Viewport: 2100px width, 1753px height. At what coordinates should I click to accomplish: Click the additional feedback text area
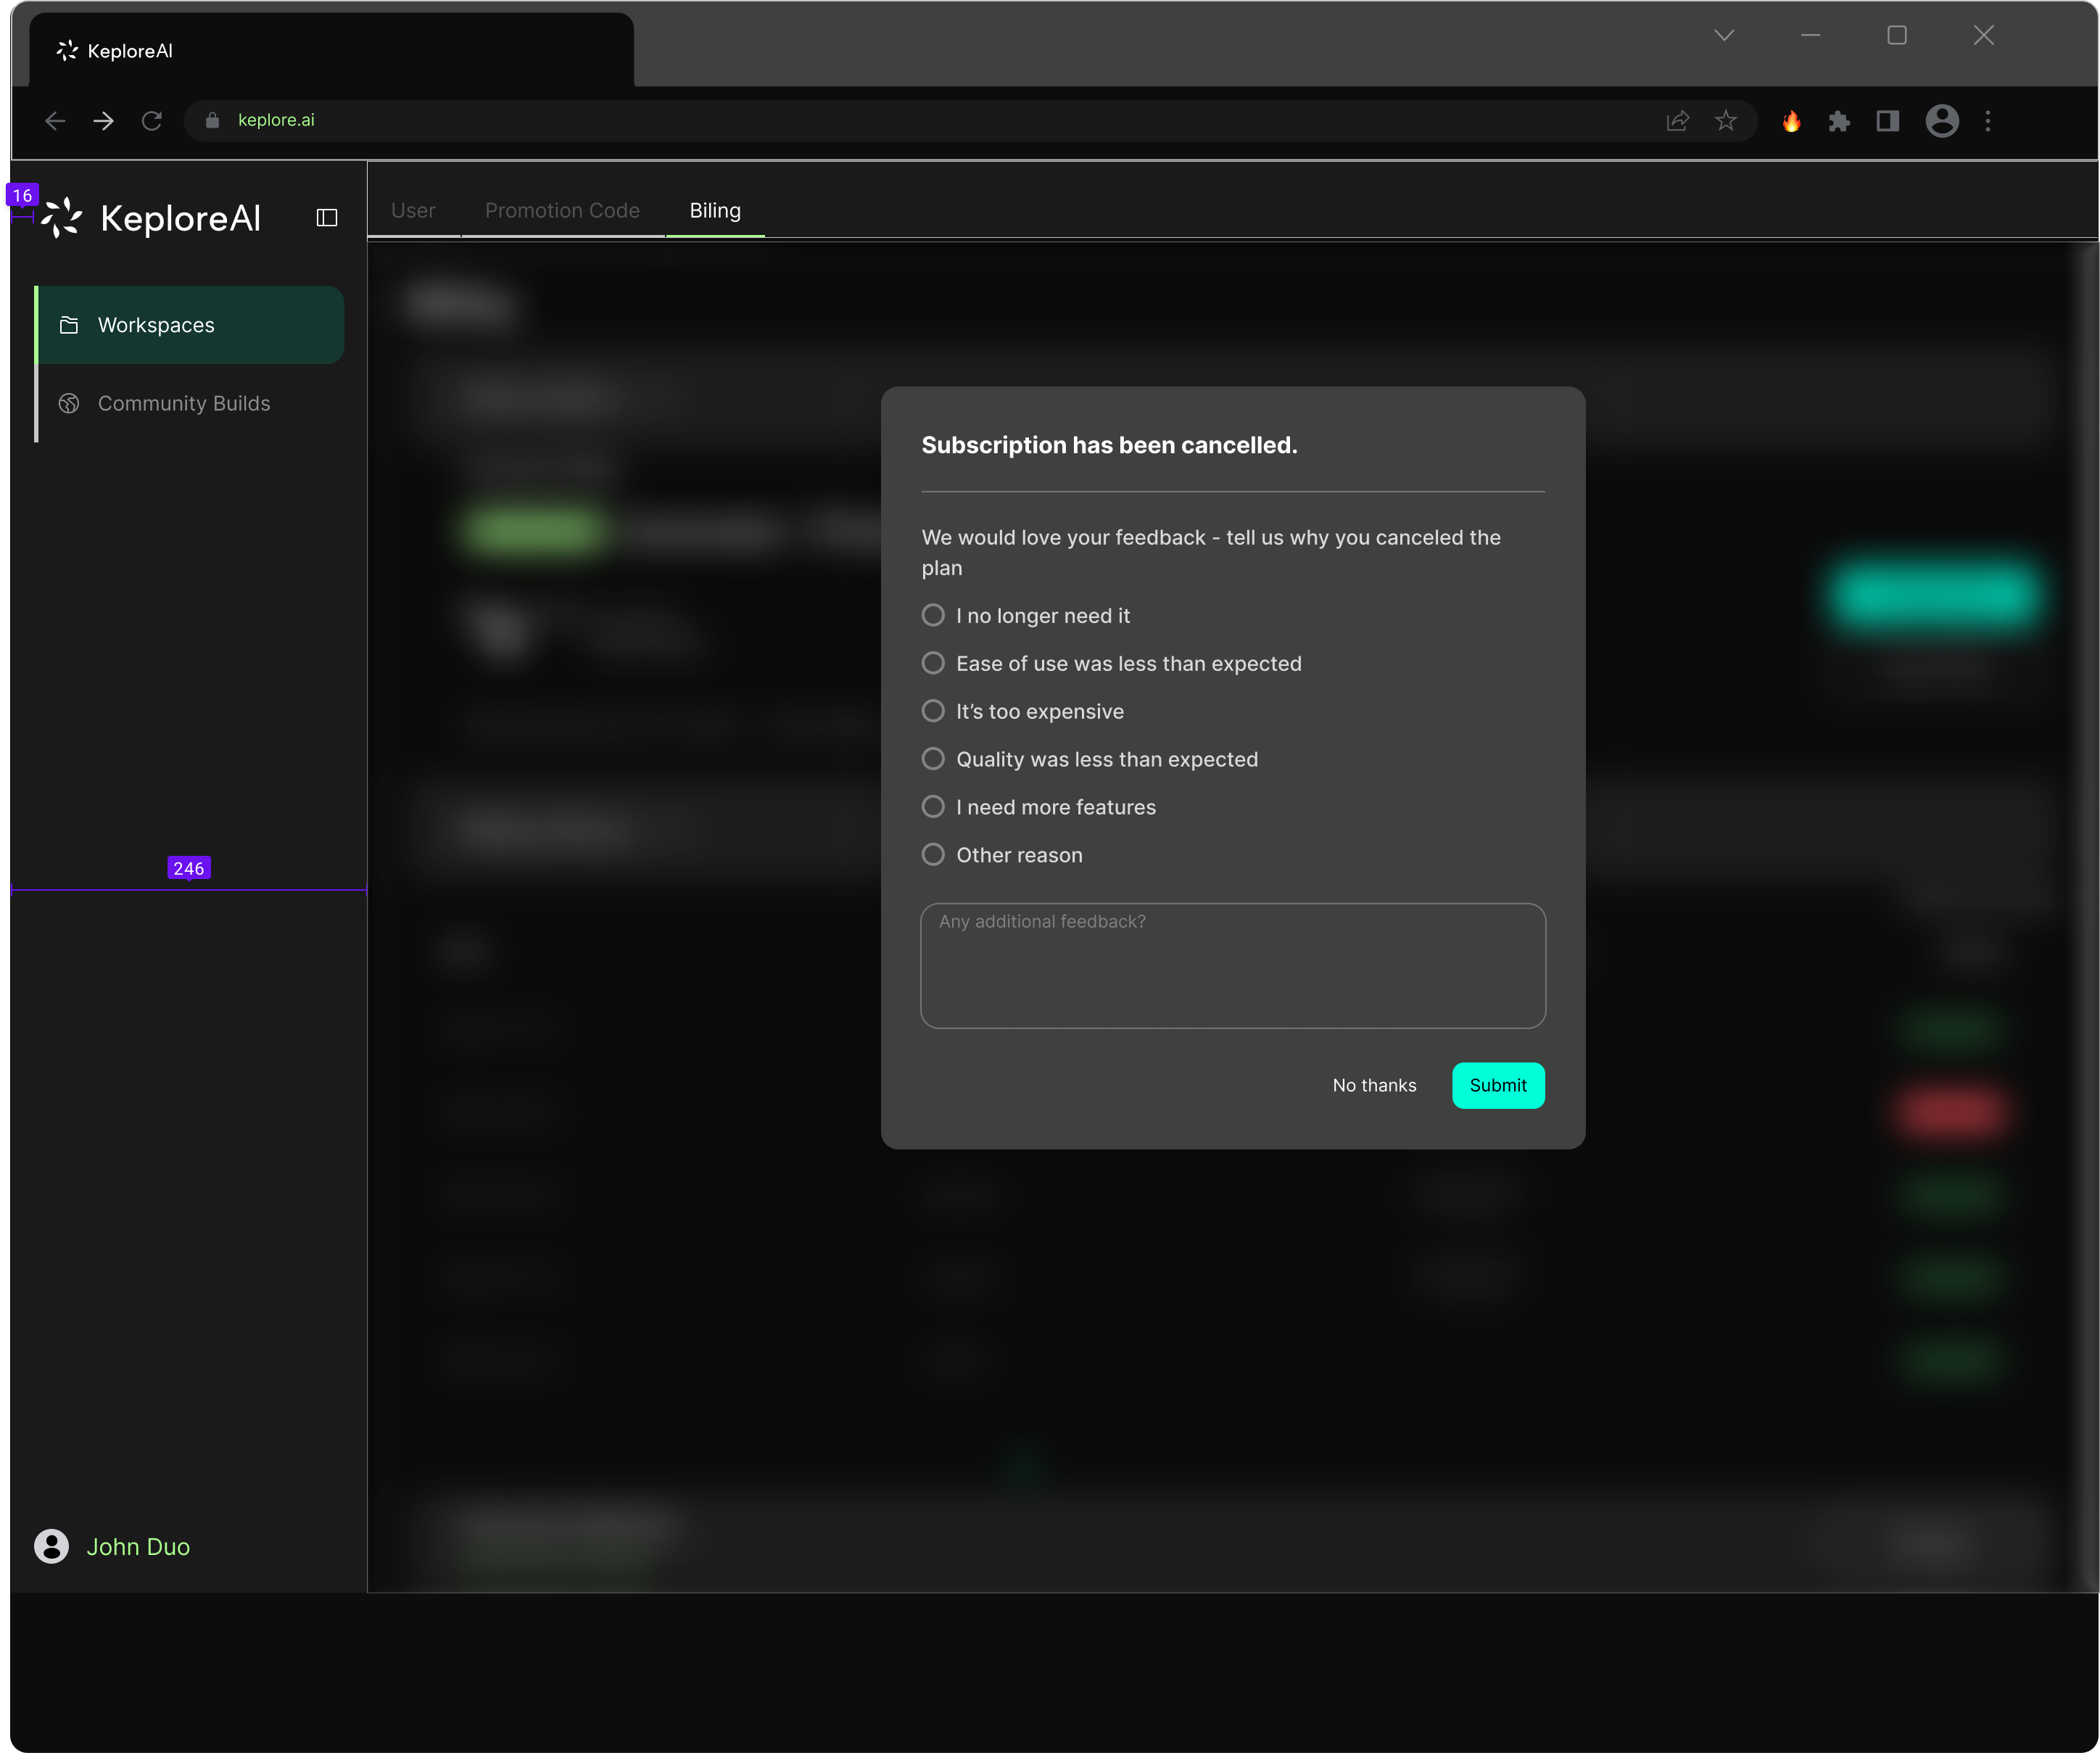point(1232,965)
